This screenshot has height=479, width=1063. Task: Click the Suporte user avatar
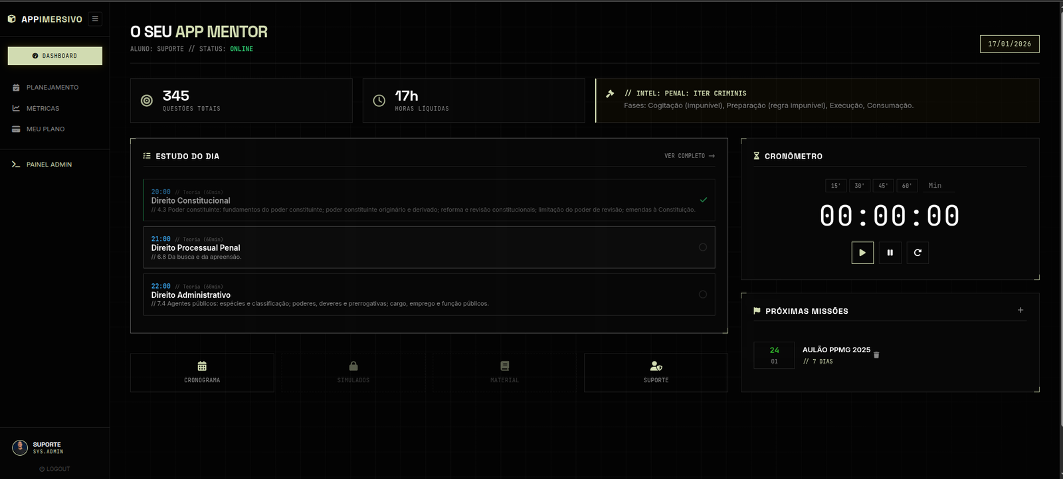(x=20, y=447)
